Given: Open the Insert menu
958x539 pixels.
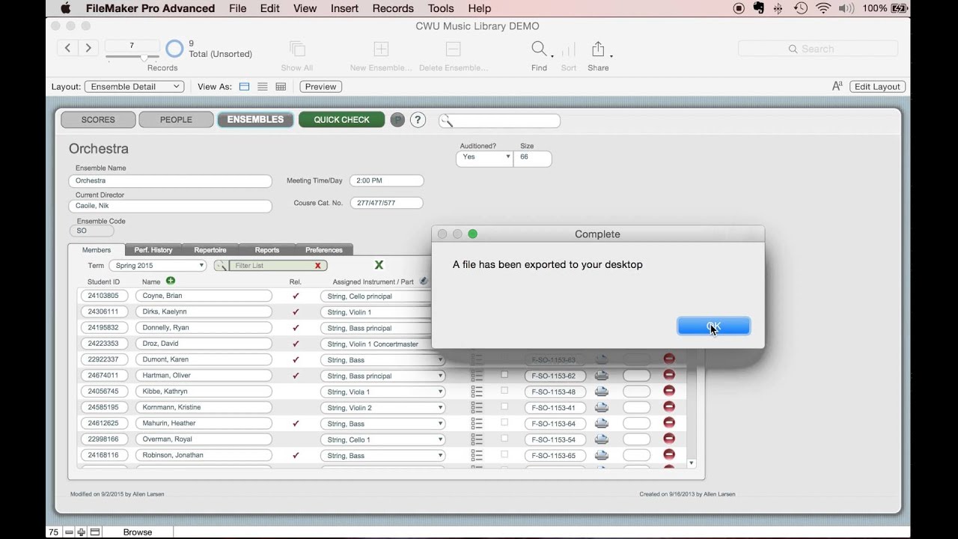Looking at the screenshot, I should point(344,8).
